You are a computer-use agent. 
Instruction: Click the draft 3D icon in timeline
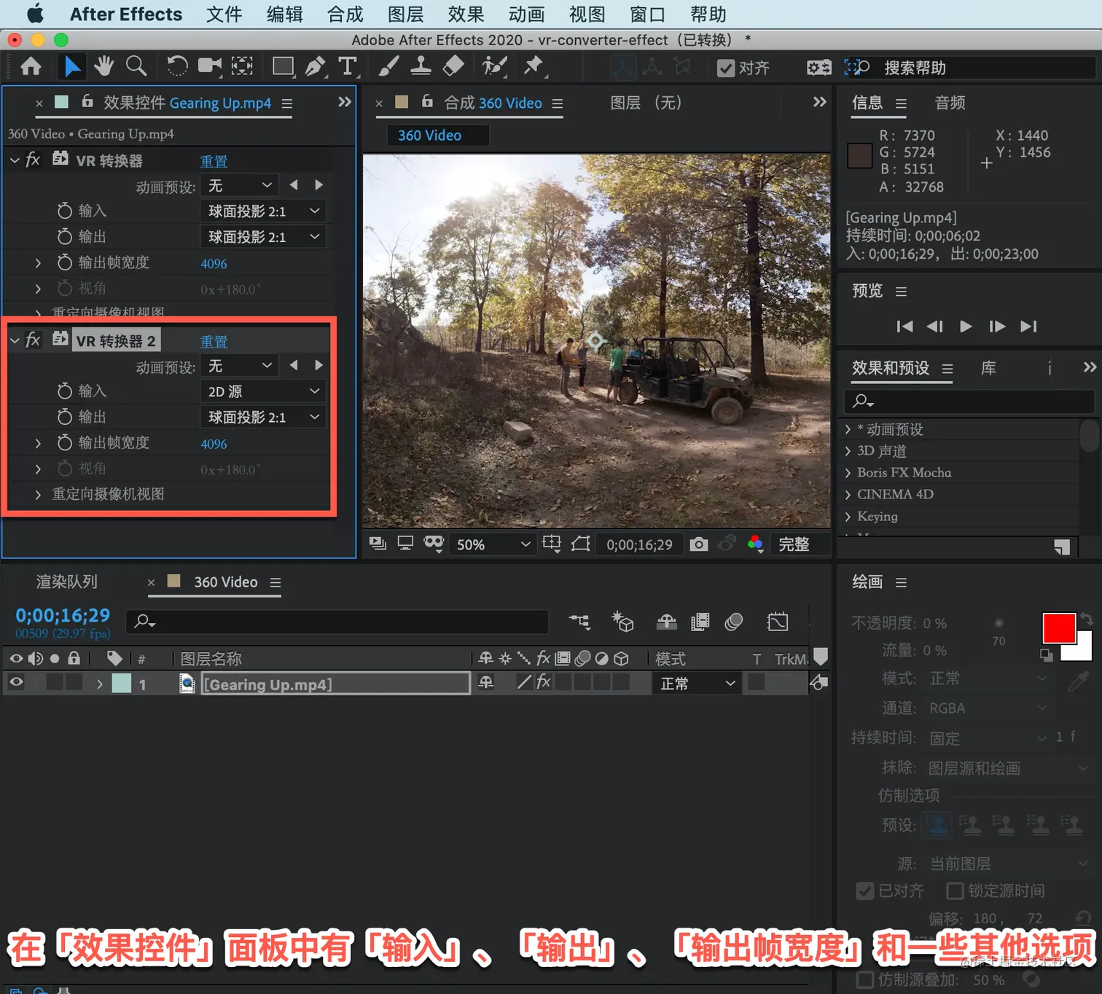(x=622, y=622)
